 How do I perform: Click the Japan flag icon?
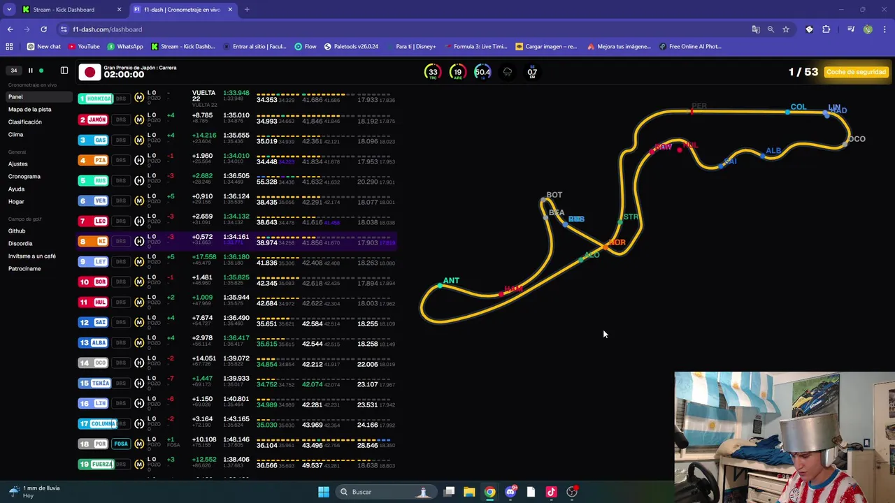tap(89, 72)
